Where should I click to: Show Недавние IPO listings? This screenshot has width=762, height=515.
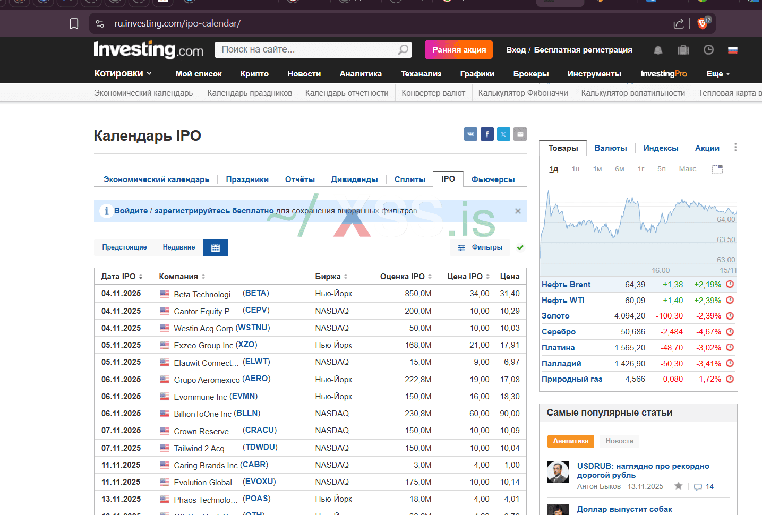click(x=179, y=247)
